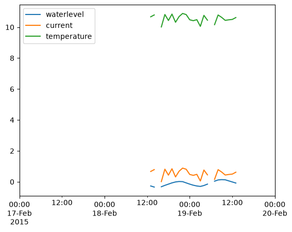Image resolution: width=292 pixels, height=232 pixels.
Task: Select the current legend label
Action: click(x=59, y=25)
